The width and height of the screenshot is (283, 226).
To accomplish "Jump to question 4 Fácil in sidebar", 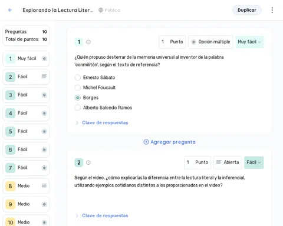I will point(26,113).
